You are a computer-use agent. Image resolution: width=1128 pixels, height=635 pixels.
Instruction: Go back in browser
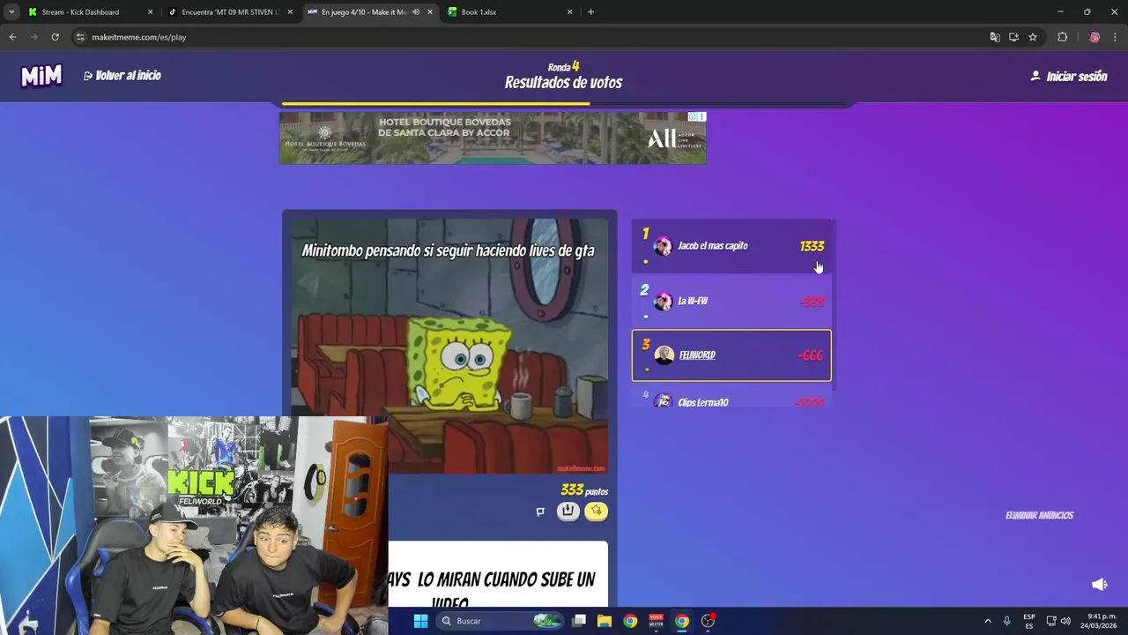click(12, 37)
